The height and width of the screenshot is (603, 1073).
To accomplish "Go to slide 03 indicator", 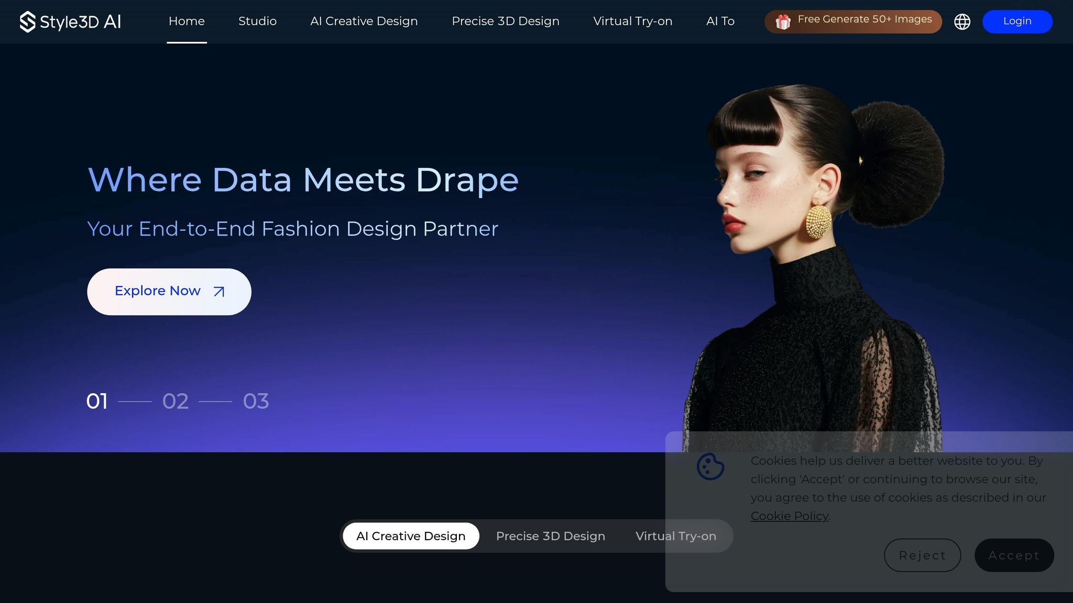I will [256, 401].
